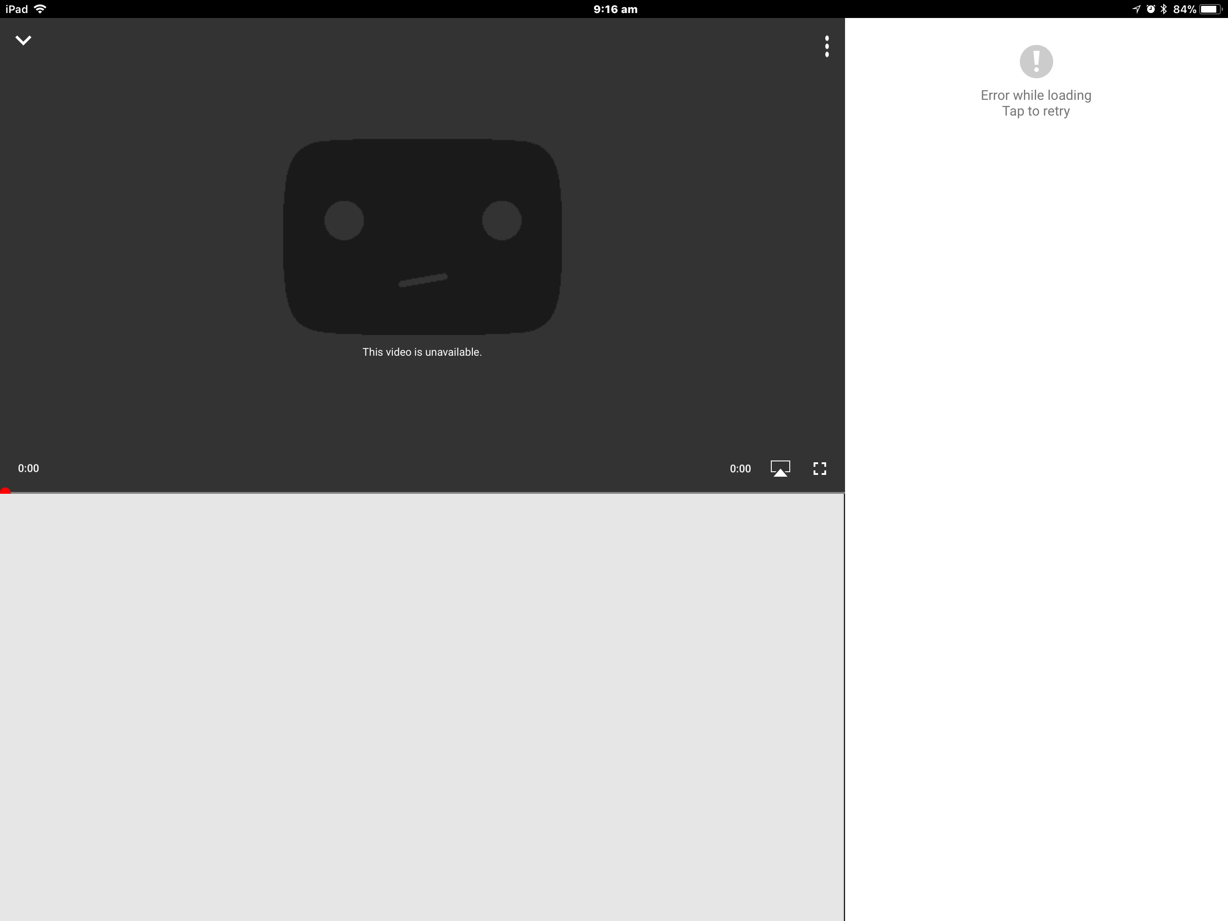The image size is (1228, 921).
Task: Open the three-dot more options menu
Action: click(827, 47)
